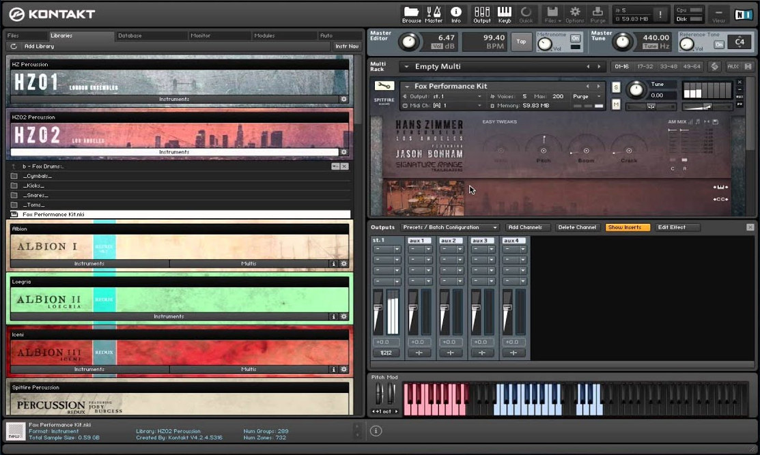Toggle the Metronome On switch
The height and width of the screenshot is (455, 760).
click(x=576, y=38)
